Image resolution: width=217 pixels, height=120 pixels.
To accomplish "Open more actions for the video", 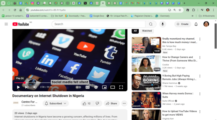I will 124,103.
